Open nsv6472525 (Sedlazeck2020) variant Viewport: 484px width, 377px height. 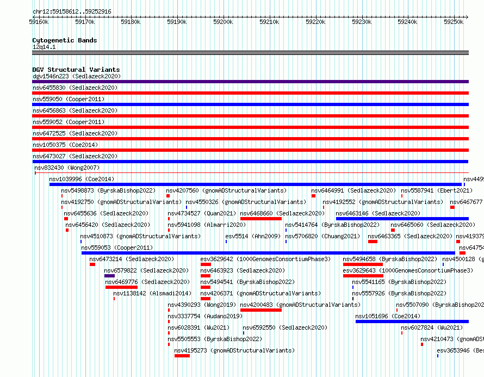pos(75,133)
